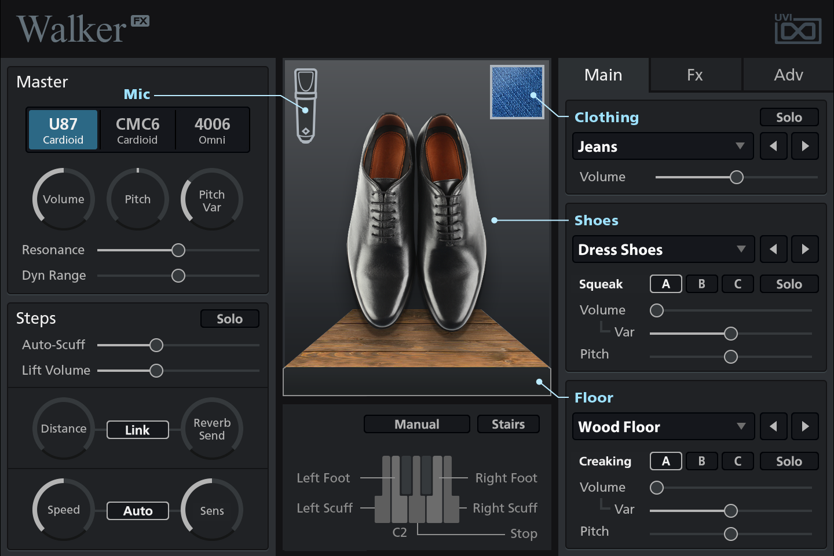Solo the Steps section
Image resolution: width=834 pixels, height=556 pixels.
pyautogui.click(x=229, y=319)
